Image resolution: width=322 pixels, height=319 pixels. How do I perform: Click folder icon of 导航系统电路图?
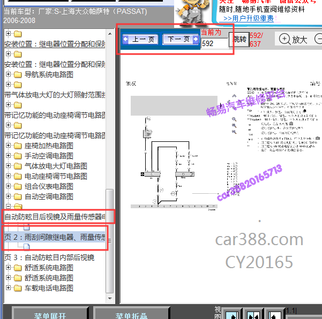pyautogui.click(x=18, y=75)
